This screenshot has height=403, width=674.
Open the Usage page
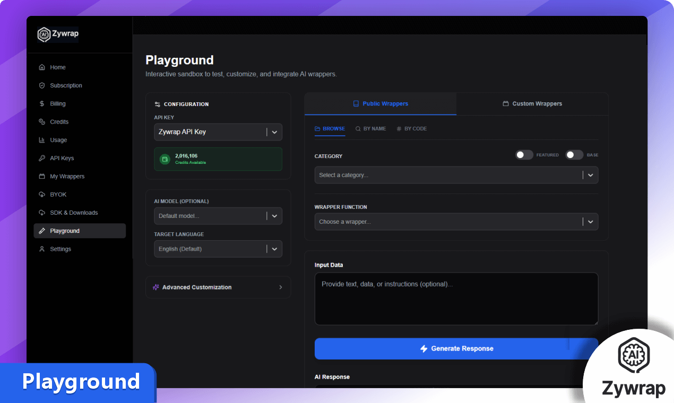pyautogui.click(x=80, y=140)
